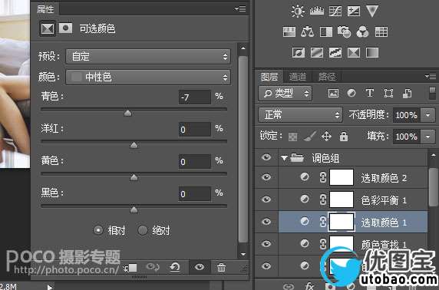Hide the 色彩平衡 1 layer
The width and height of the screenshot is (439, 290).
coord(266,199)
